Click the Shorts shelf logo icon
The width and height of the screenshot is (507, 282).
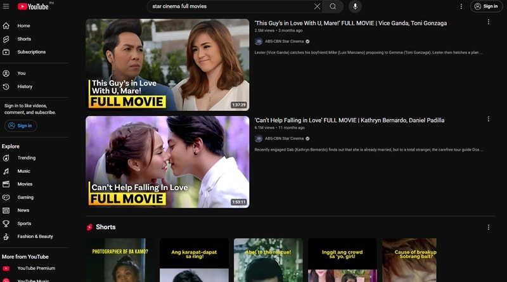point(89,228)
